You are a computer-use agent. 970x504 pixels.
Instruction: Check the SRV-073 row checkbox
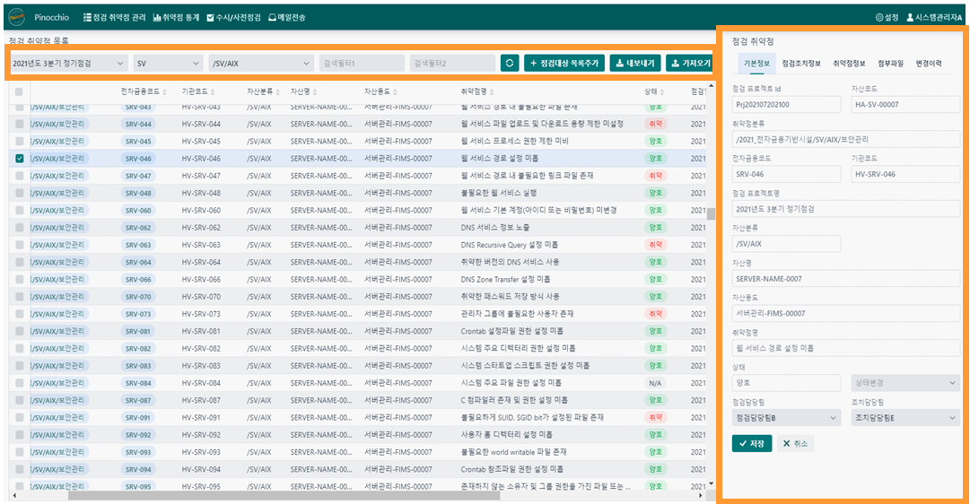tap(20, 314)
